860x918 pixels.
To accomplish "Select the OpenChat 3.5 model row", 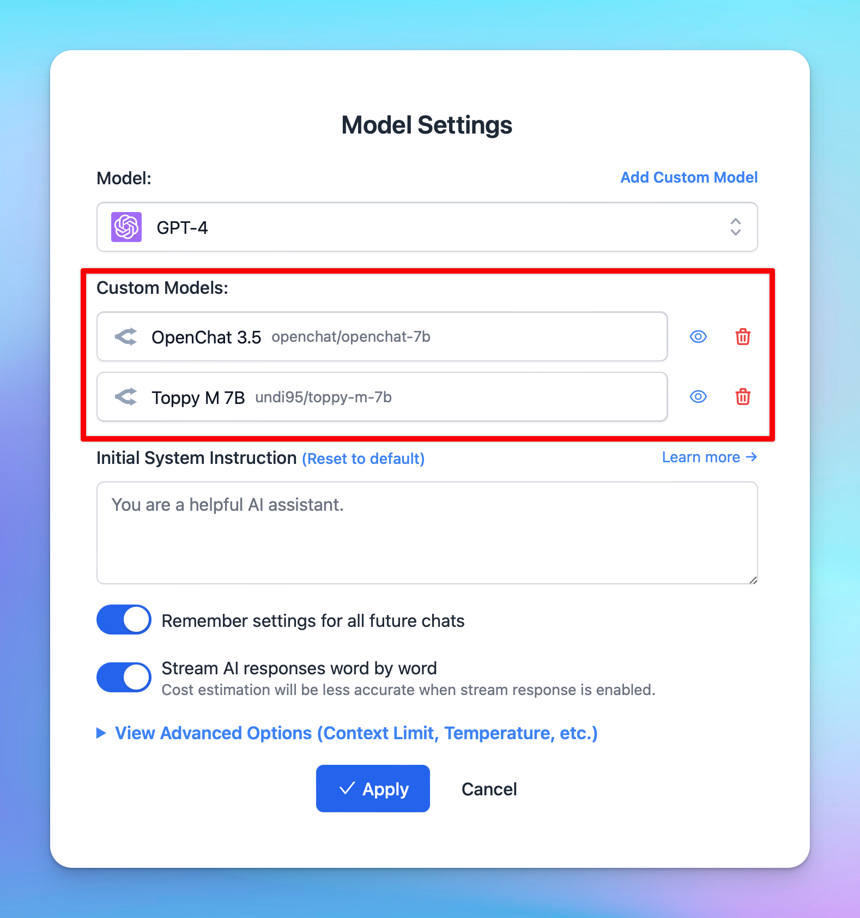I will click(x=382, y=336).
